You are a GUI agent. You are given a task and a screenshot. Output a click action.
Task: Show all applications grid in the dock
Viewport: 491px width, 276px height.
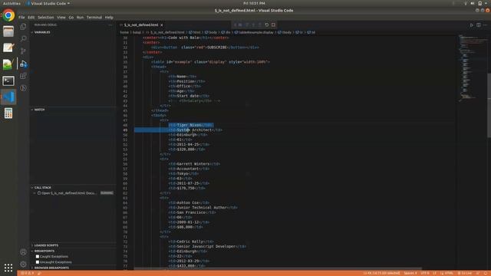coord(8,268)
